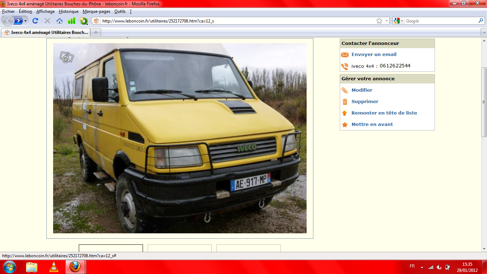Click the camera icon on the van photo
The height and width of the screenshot is (274, 487).
[x=66, y=57]
